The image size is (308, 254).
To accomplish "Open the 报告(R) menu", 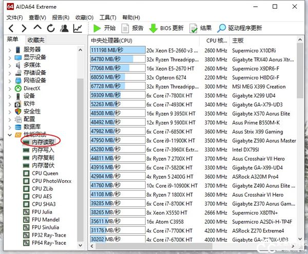I will coord(61,17).
